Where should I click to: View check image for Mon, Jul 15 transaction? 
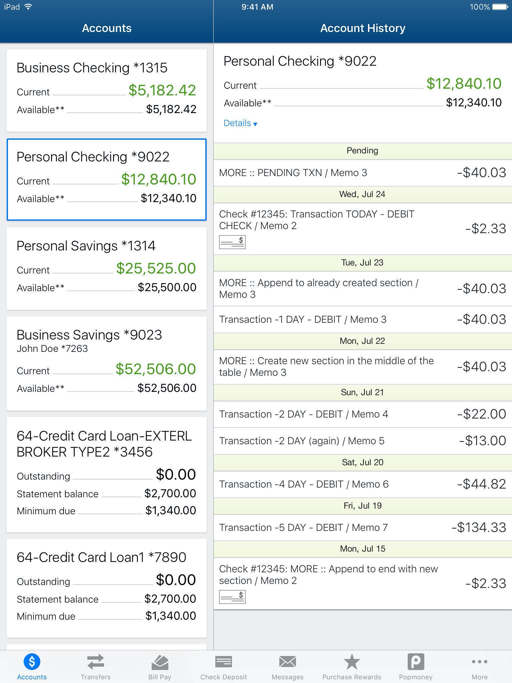[232, 597]
